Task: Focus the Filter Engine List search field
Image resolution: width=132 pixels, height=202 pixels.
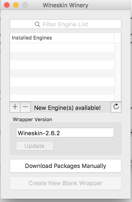Action: pos(66,24)
